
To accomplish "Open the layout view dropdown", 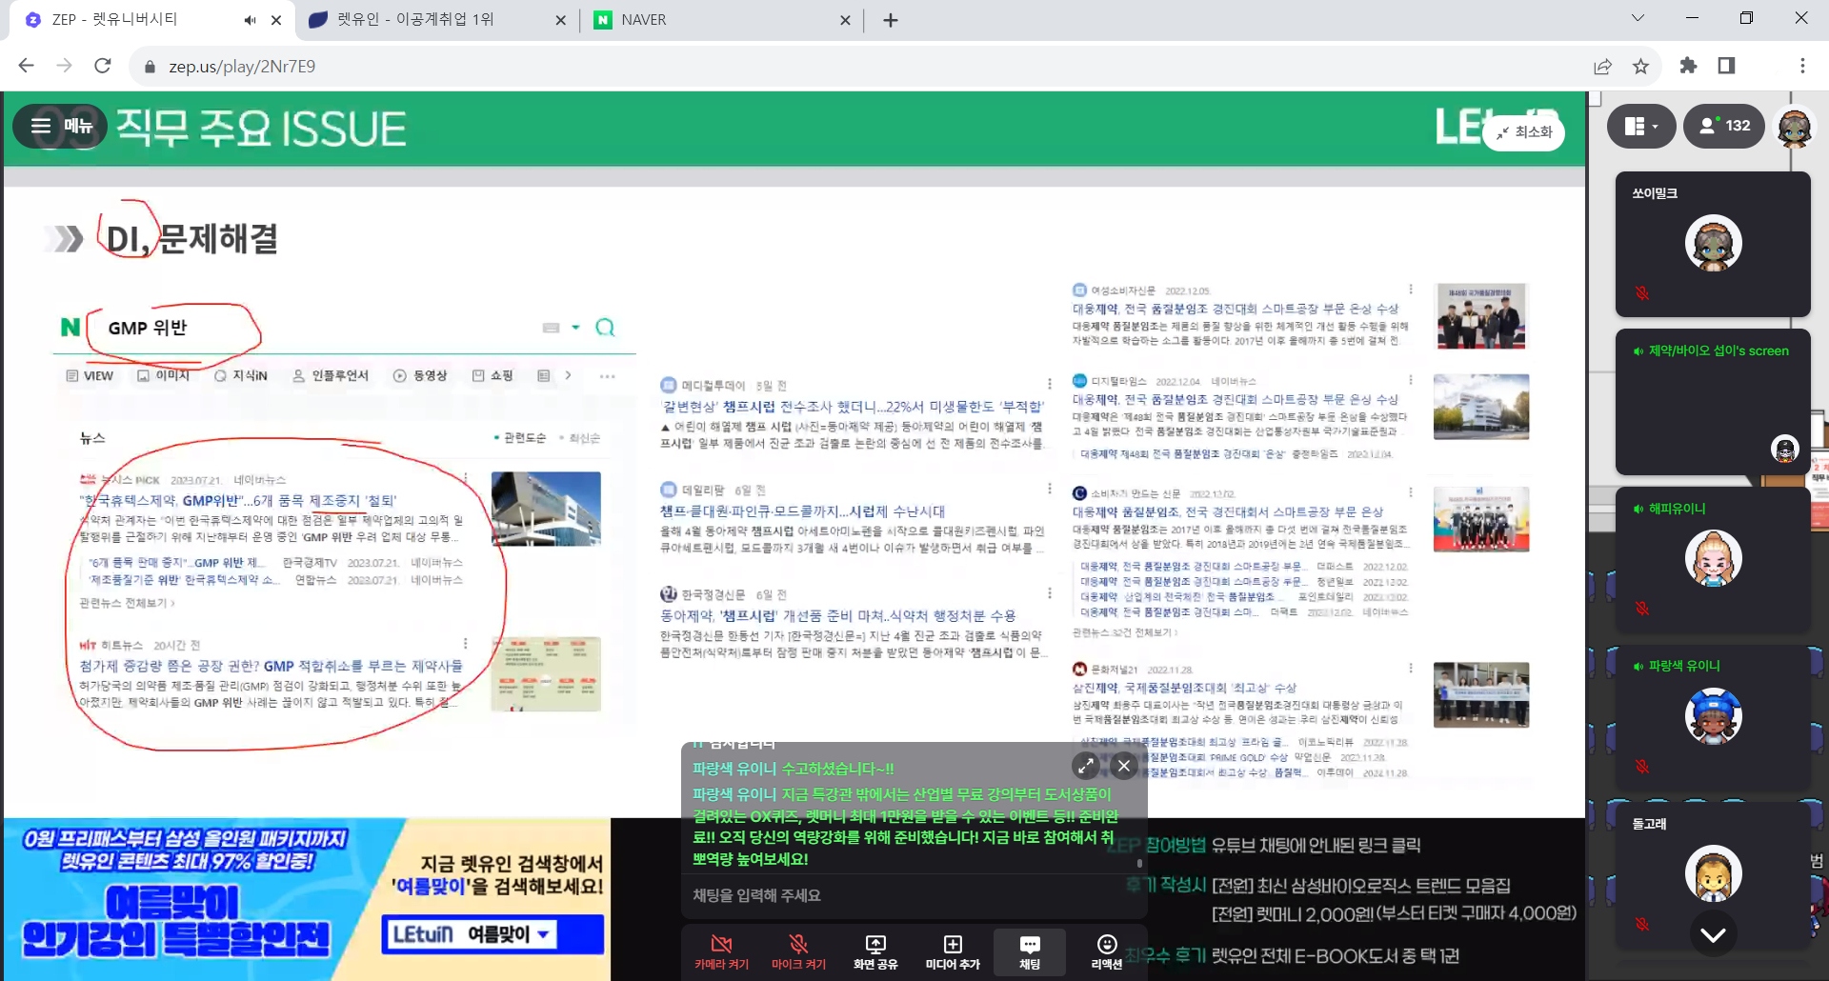I will (1640, 126).
